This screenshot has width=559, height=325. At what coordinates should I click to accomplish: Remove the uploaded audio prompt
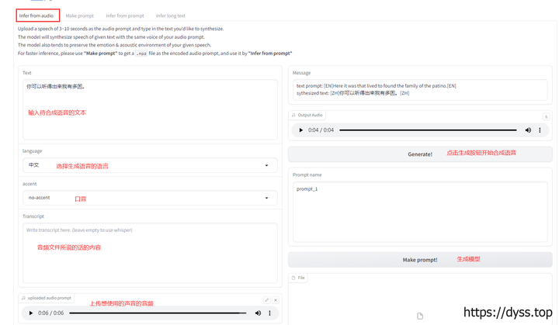pyautogui.click(x=275, y=300)
